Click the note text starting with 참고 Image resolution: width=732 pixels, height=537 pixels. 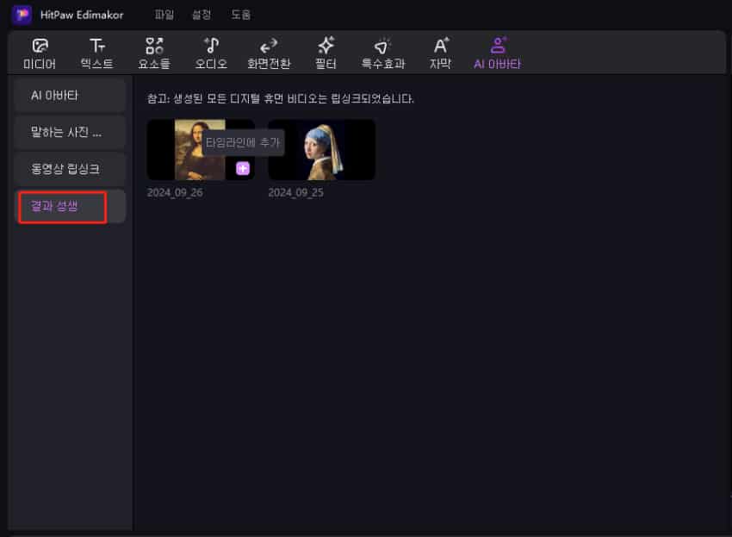(x=281, y=98)
